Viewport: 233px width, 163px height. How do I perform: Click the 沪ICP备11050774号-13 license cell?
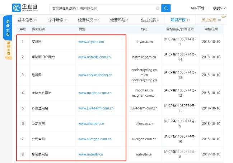[x=180, y=75]
